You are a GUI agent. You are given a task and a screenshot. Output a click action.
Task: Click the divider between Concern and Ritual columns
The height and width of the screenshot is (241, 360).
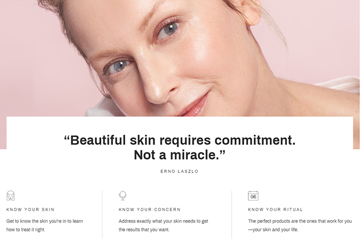[232, 214]
